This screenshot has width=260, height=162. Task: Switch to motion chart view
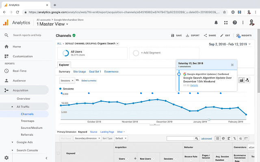[248, 80]
